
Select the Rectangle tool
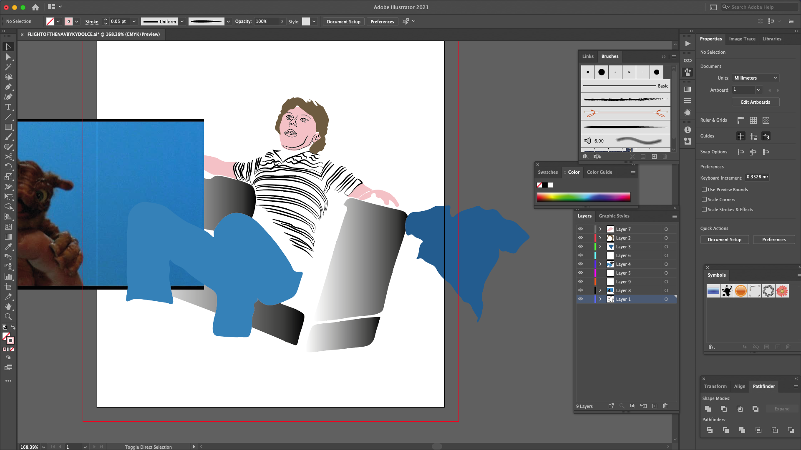8,127
